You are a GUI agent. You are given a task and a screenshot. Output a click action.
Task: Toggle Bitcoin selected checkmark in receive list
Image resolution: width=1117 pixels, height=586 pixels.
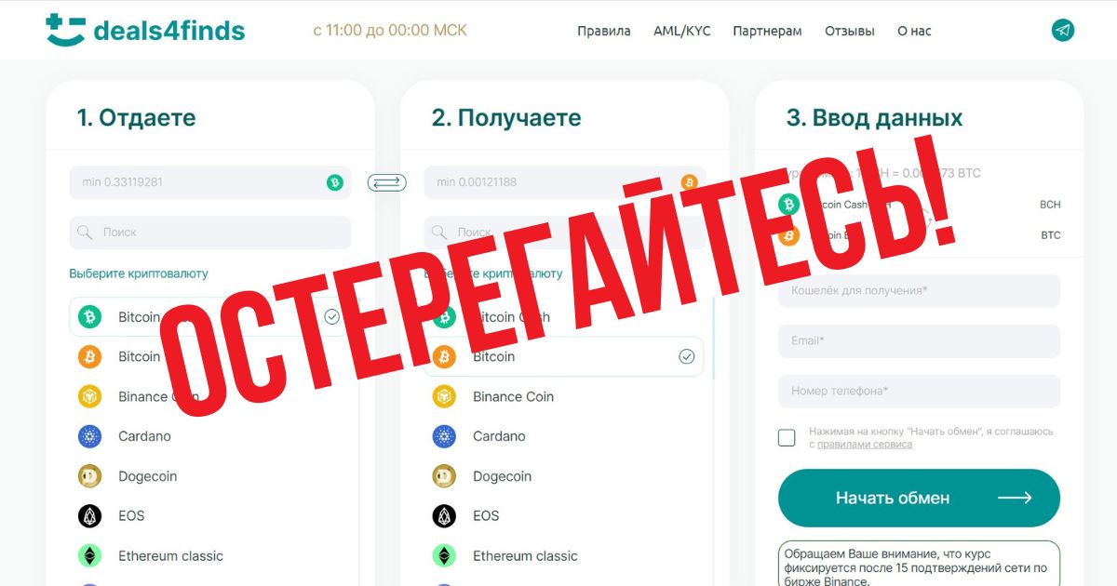[x=687, y=356]
